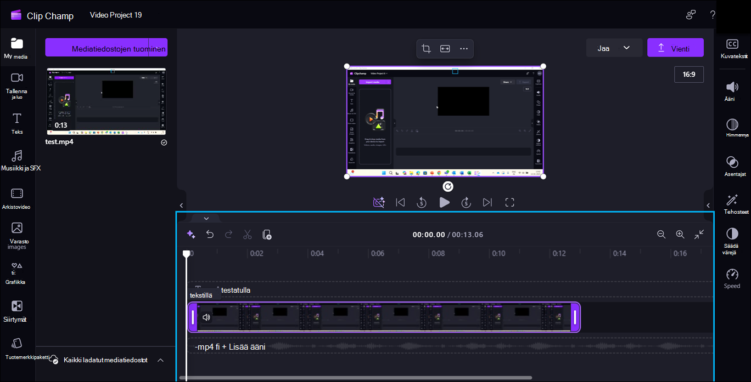Open the Teks text panel
Viewport: 751px width, 382px height.
point(17,124)
